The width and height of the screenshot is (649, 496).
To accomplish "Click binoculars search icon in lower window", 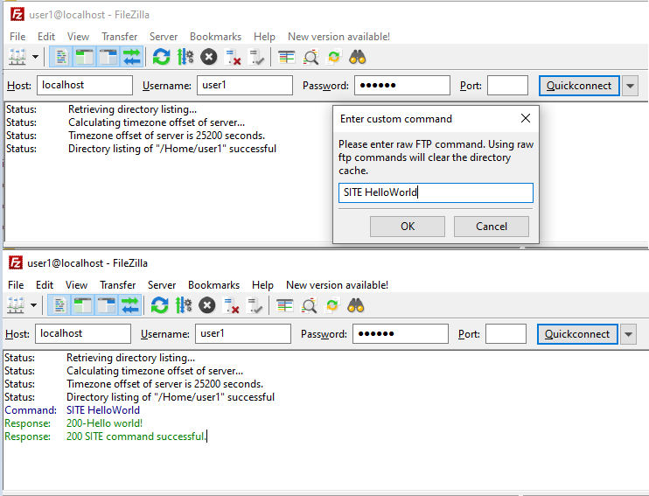I will pyautogui.click(x=355, y=305).
